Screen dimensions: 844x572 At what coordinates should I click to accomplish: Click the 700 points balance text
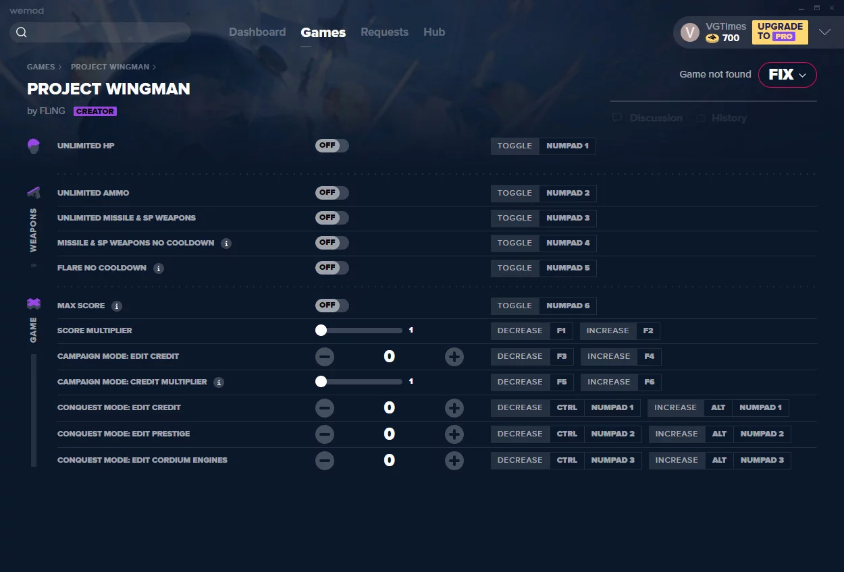[x=731, y=38]
